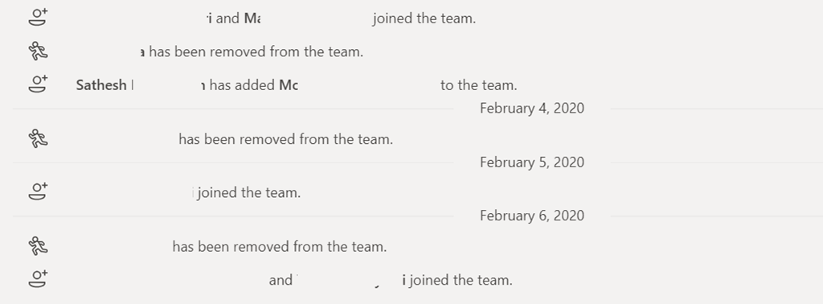Select the February 6, 2020 date divider

coord(532,216)
